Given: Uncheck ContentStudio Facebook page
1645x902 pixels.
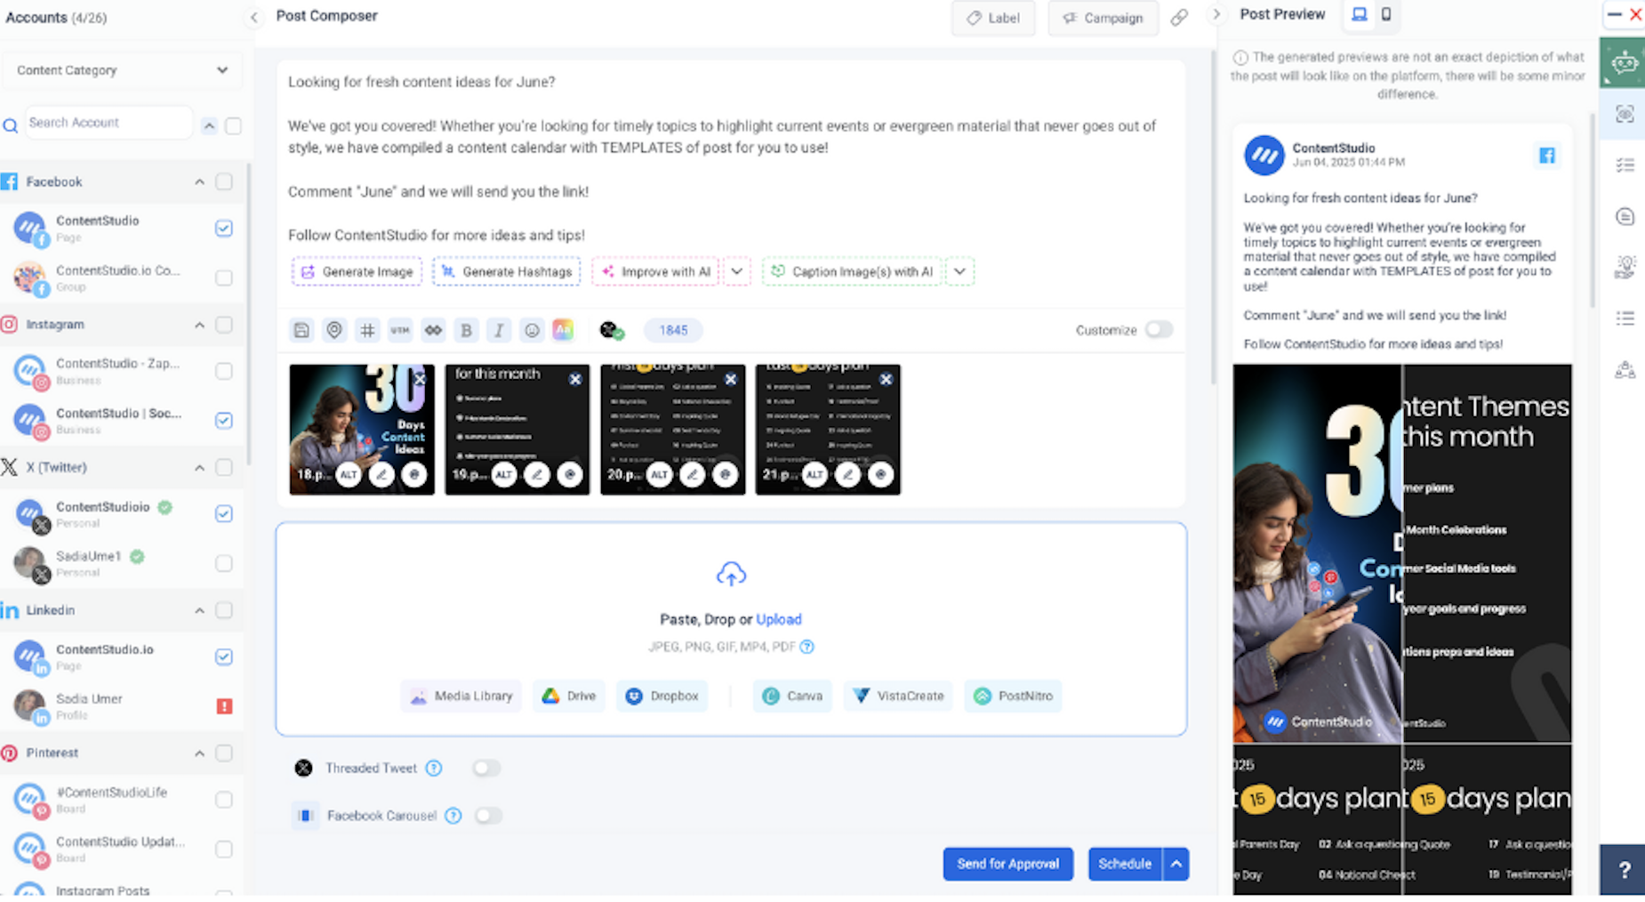Looking at the screenshot, I should [x=224, y=229].
